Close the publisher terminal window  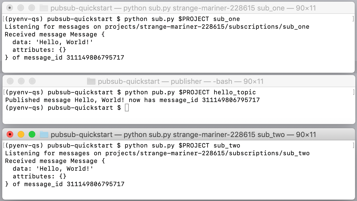click(10, 81)
